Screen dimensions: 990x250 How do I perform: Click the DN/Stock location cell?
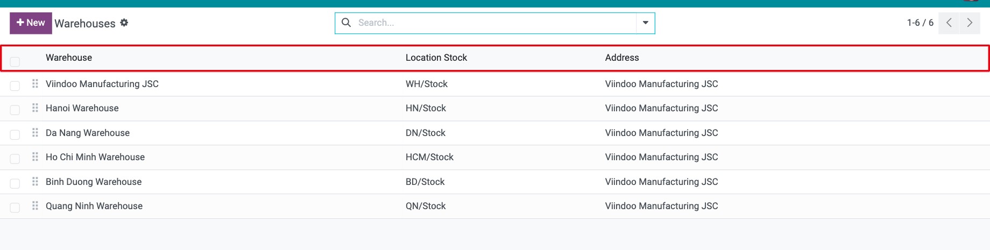tap(426, 133)
